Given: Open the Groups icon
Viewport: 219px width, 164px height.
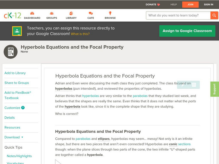Looking at the screenshot, I should 52,13.
